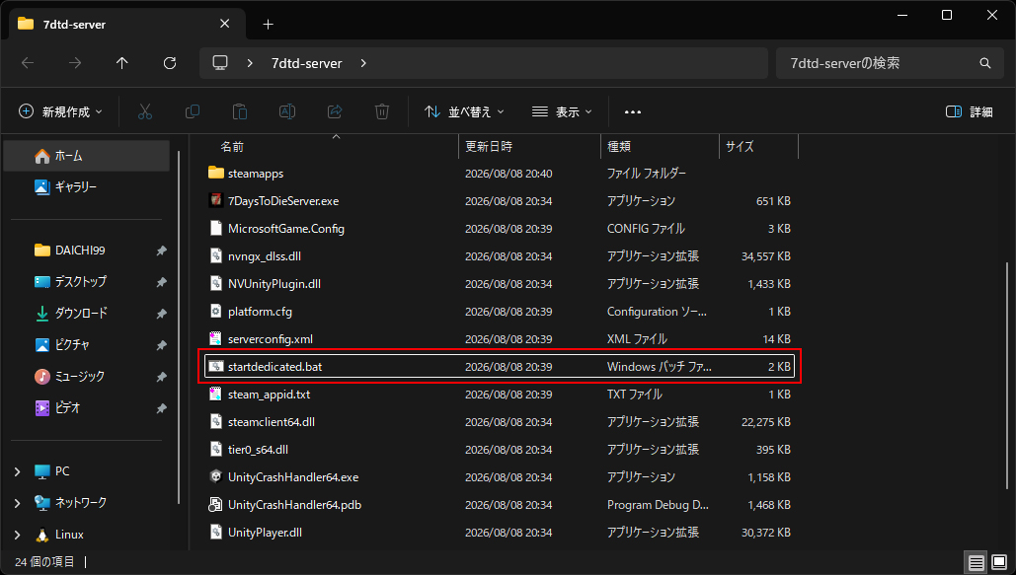Click the navigation pane scrollbar

178,327
